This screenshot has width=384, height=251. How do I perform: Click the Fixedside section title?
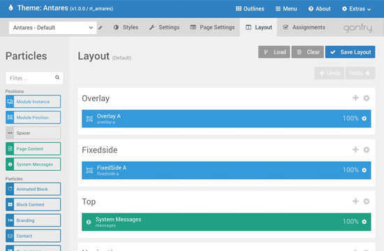pos(99,150)
